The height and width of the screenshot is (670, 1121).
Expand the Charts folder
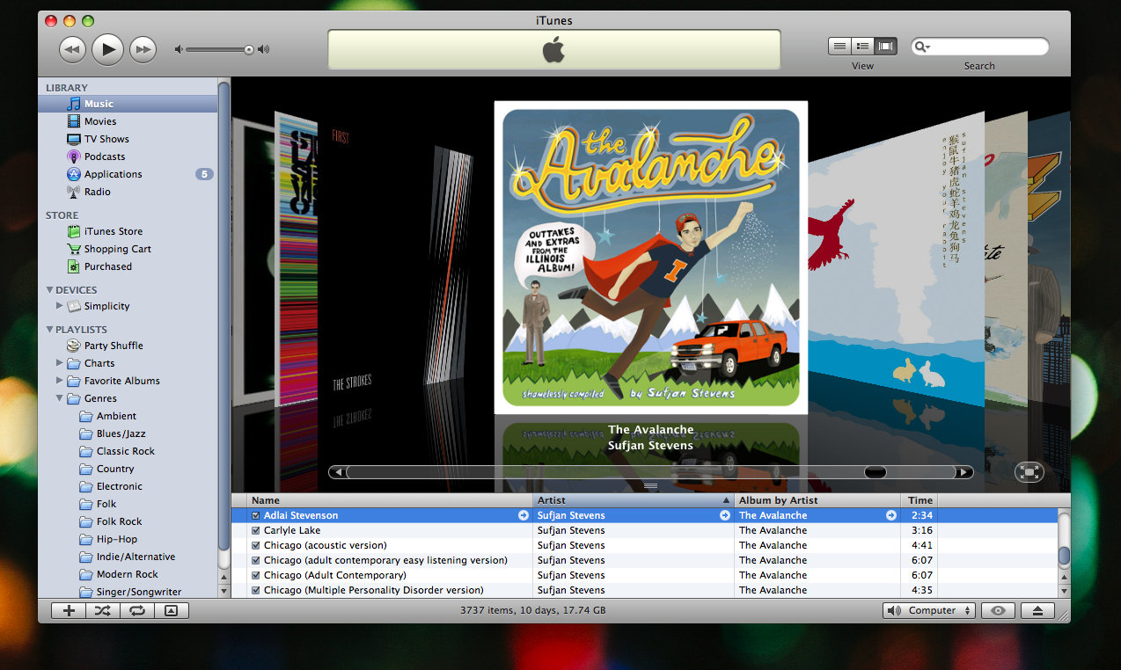[60, 363]
